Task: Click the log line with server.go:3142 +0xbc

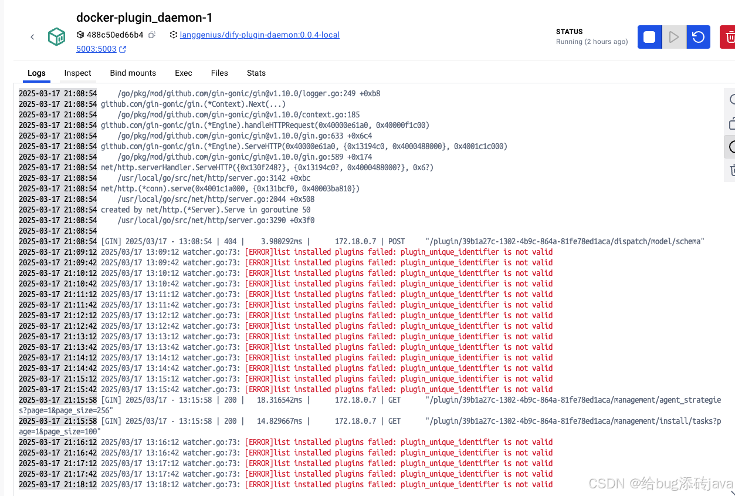Action: [x=165, y=178]
